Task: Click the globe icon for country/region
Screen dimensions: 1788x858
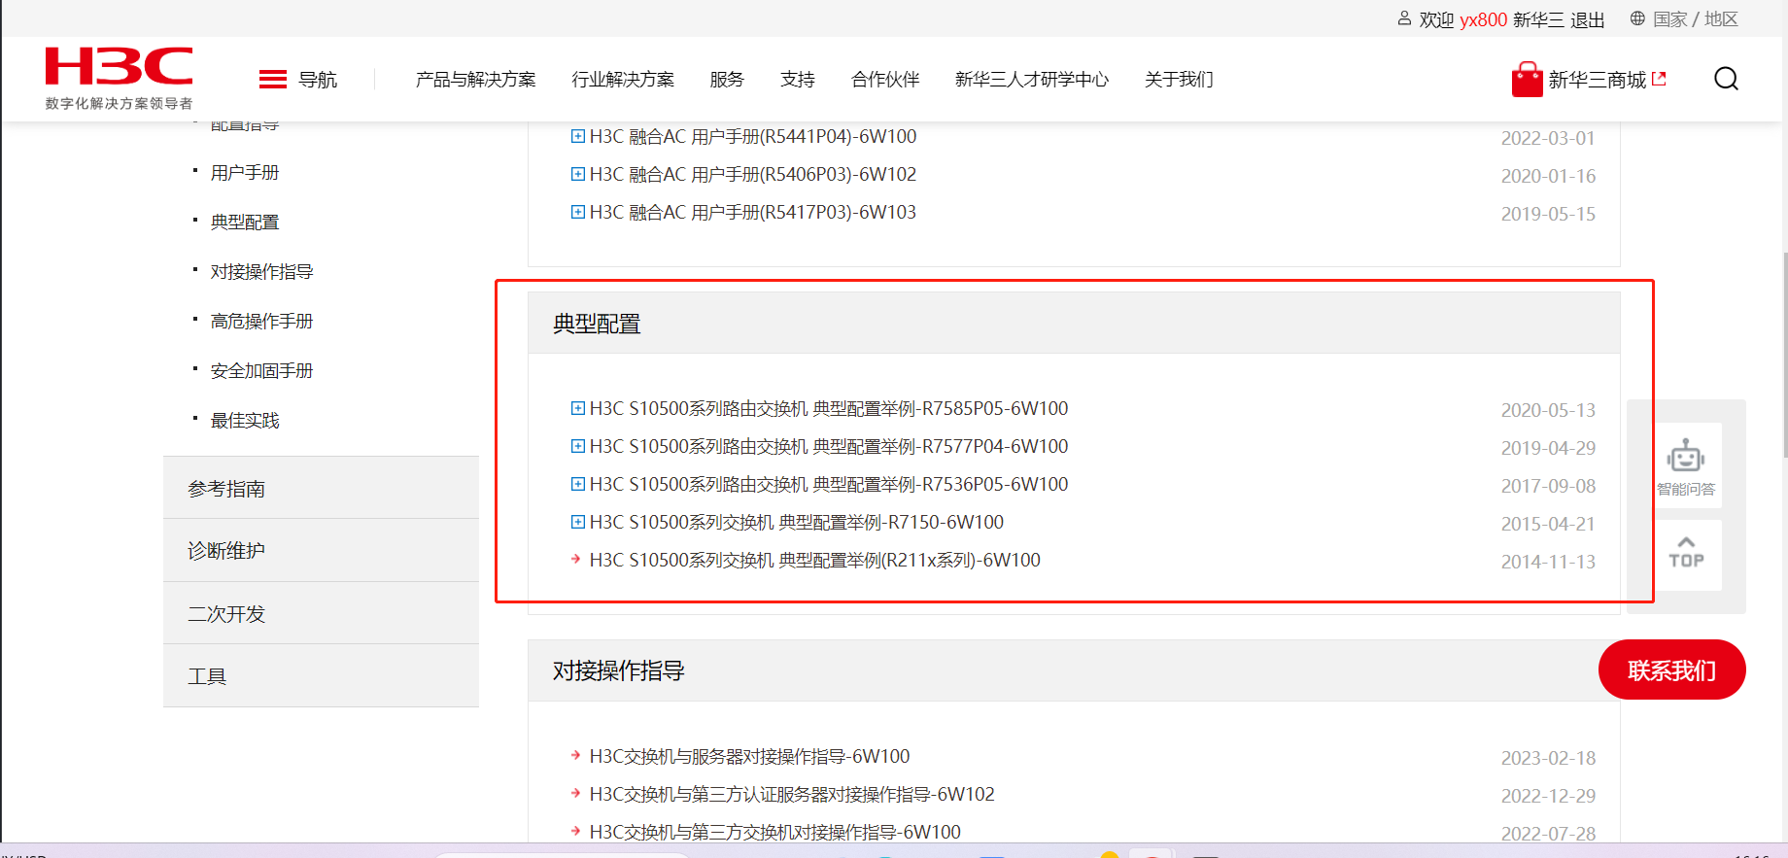Action: click(x=1637, y=18)
